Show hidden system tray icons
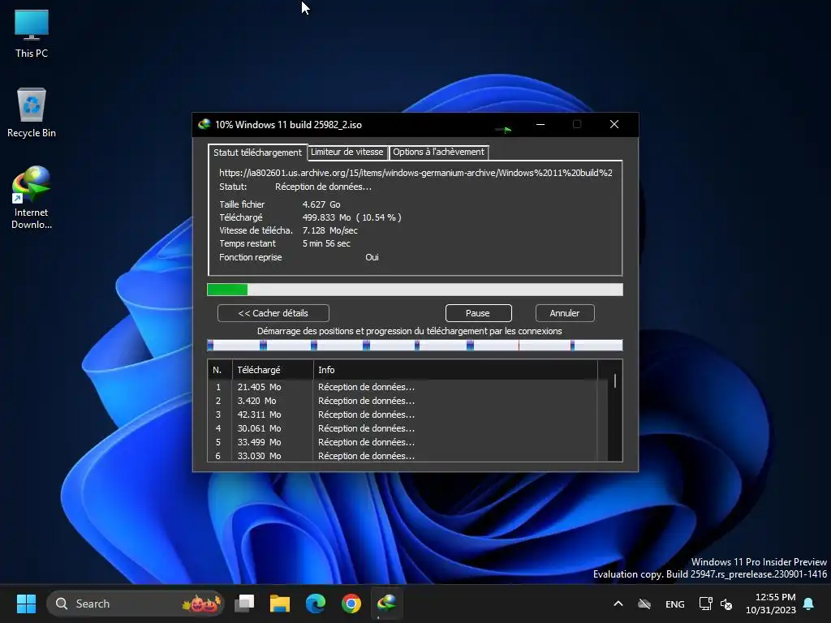The height and width of the screenshot is (623, 831). [x=618, y=604]
